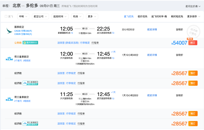Sort by 低价优先
The width and height of the screenshot is (204, 130).
click(143, 17)
